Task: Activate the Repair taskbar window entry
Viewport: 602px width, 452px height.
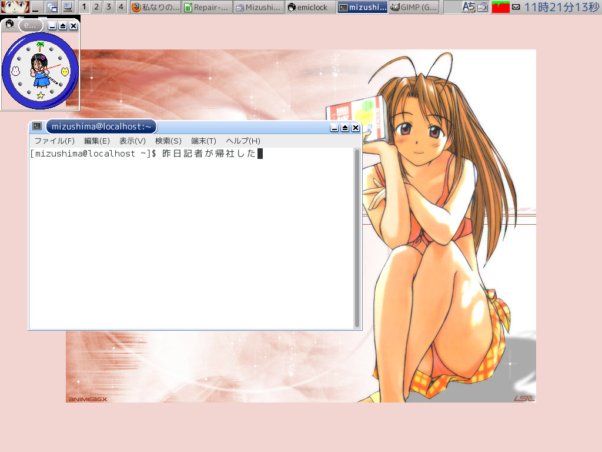Action: click(206, 8)
